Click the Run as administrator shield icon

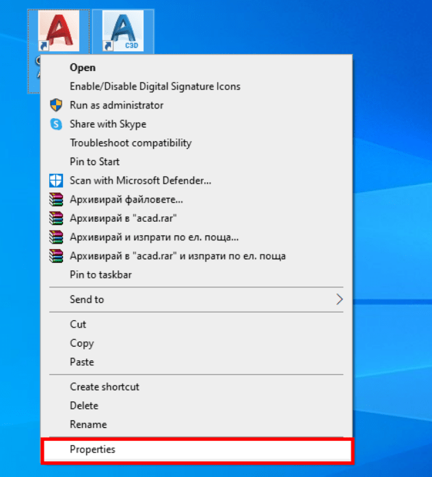56,105
